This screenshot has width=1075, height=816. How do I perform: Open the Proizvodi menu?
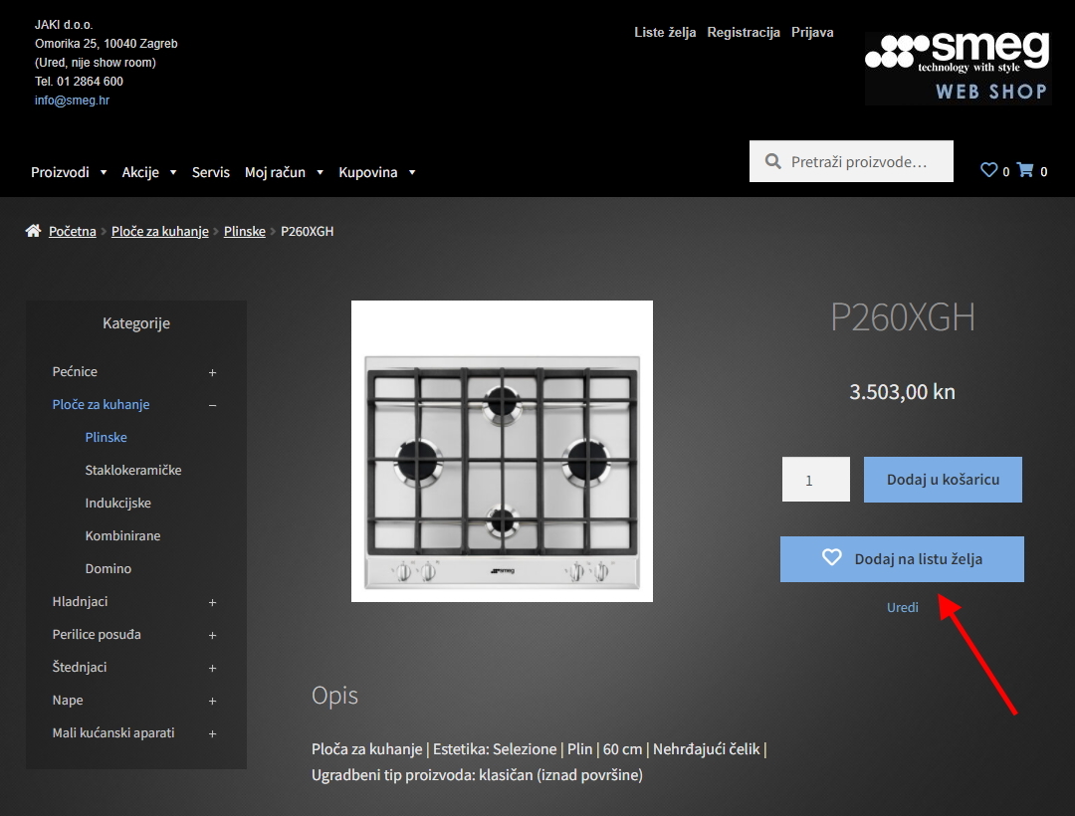(x=61, y=173)
